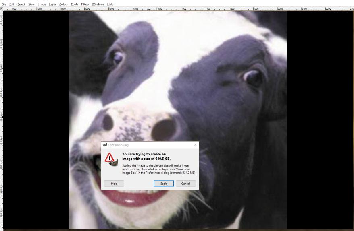Open the File menu

tap(3, 4)
